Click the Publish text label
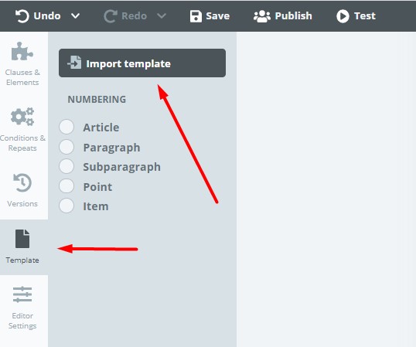Image resolution: width=416 pixels, height=347 pixels. click(x=293, y=16)
